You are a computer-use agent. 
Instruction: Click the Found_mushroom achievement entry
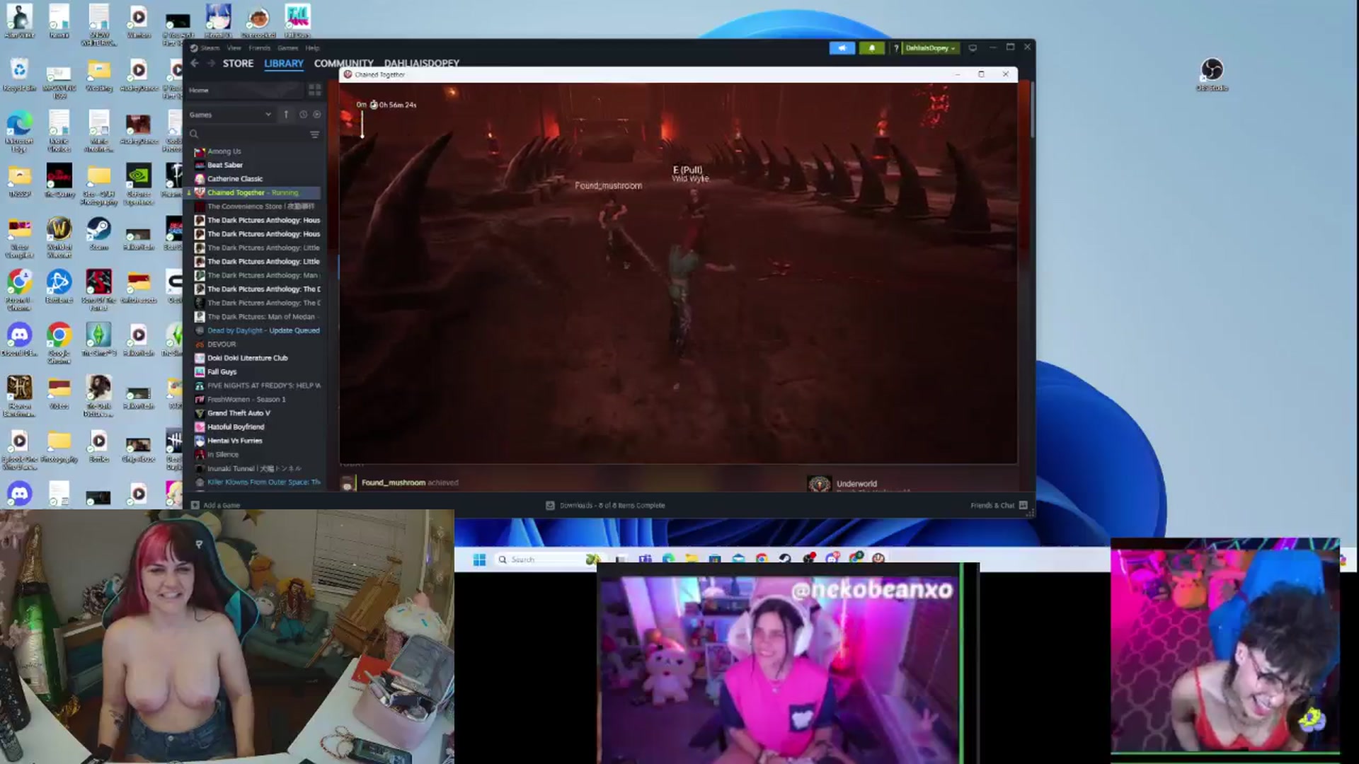point(400,482)
